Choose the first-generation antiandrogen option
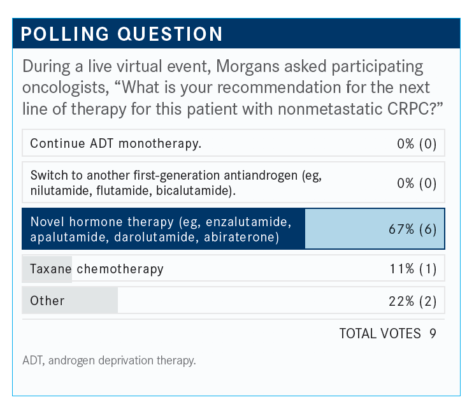Image resolution: width=474 pixels, height=409 pixels. pyautogui.click(x=233, y=182)
